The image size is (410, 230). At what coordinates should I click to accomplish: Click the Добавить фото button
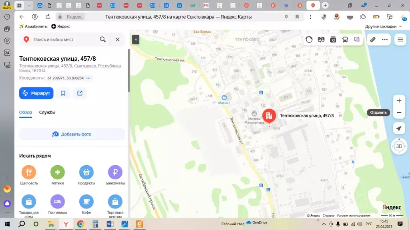[72, 134]
